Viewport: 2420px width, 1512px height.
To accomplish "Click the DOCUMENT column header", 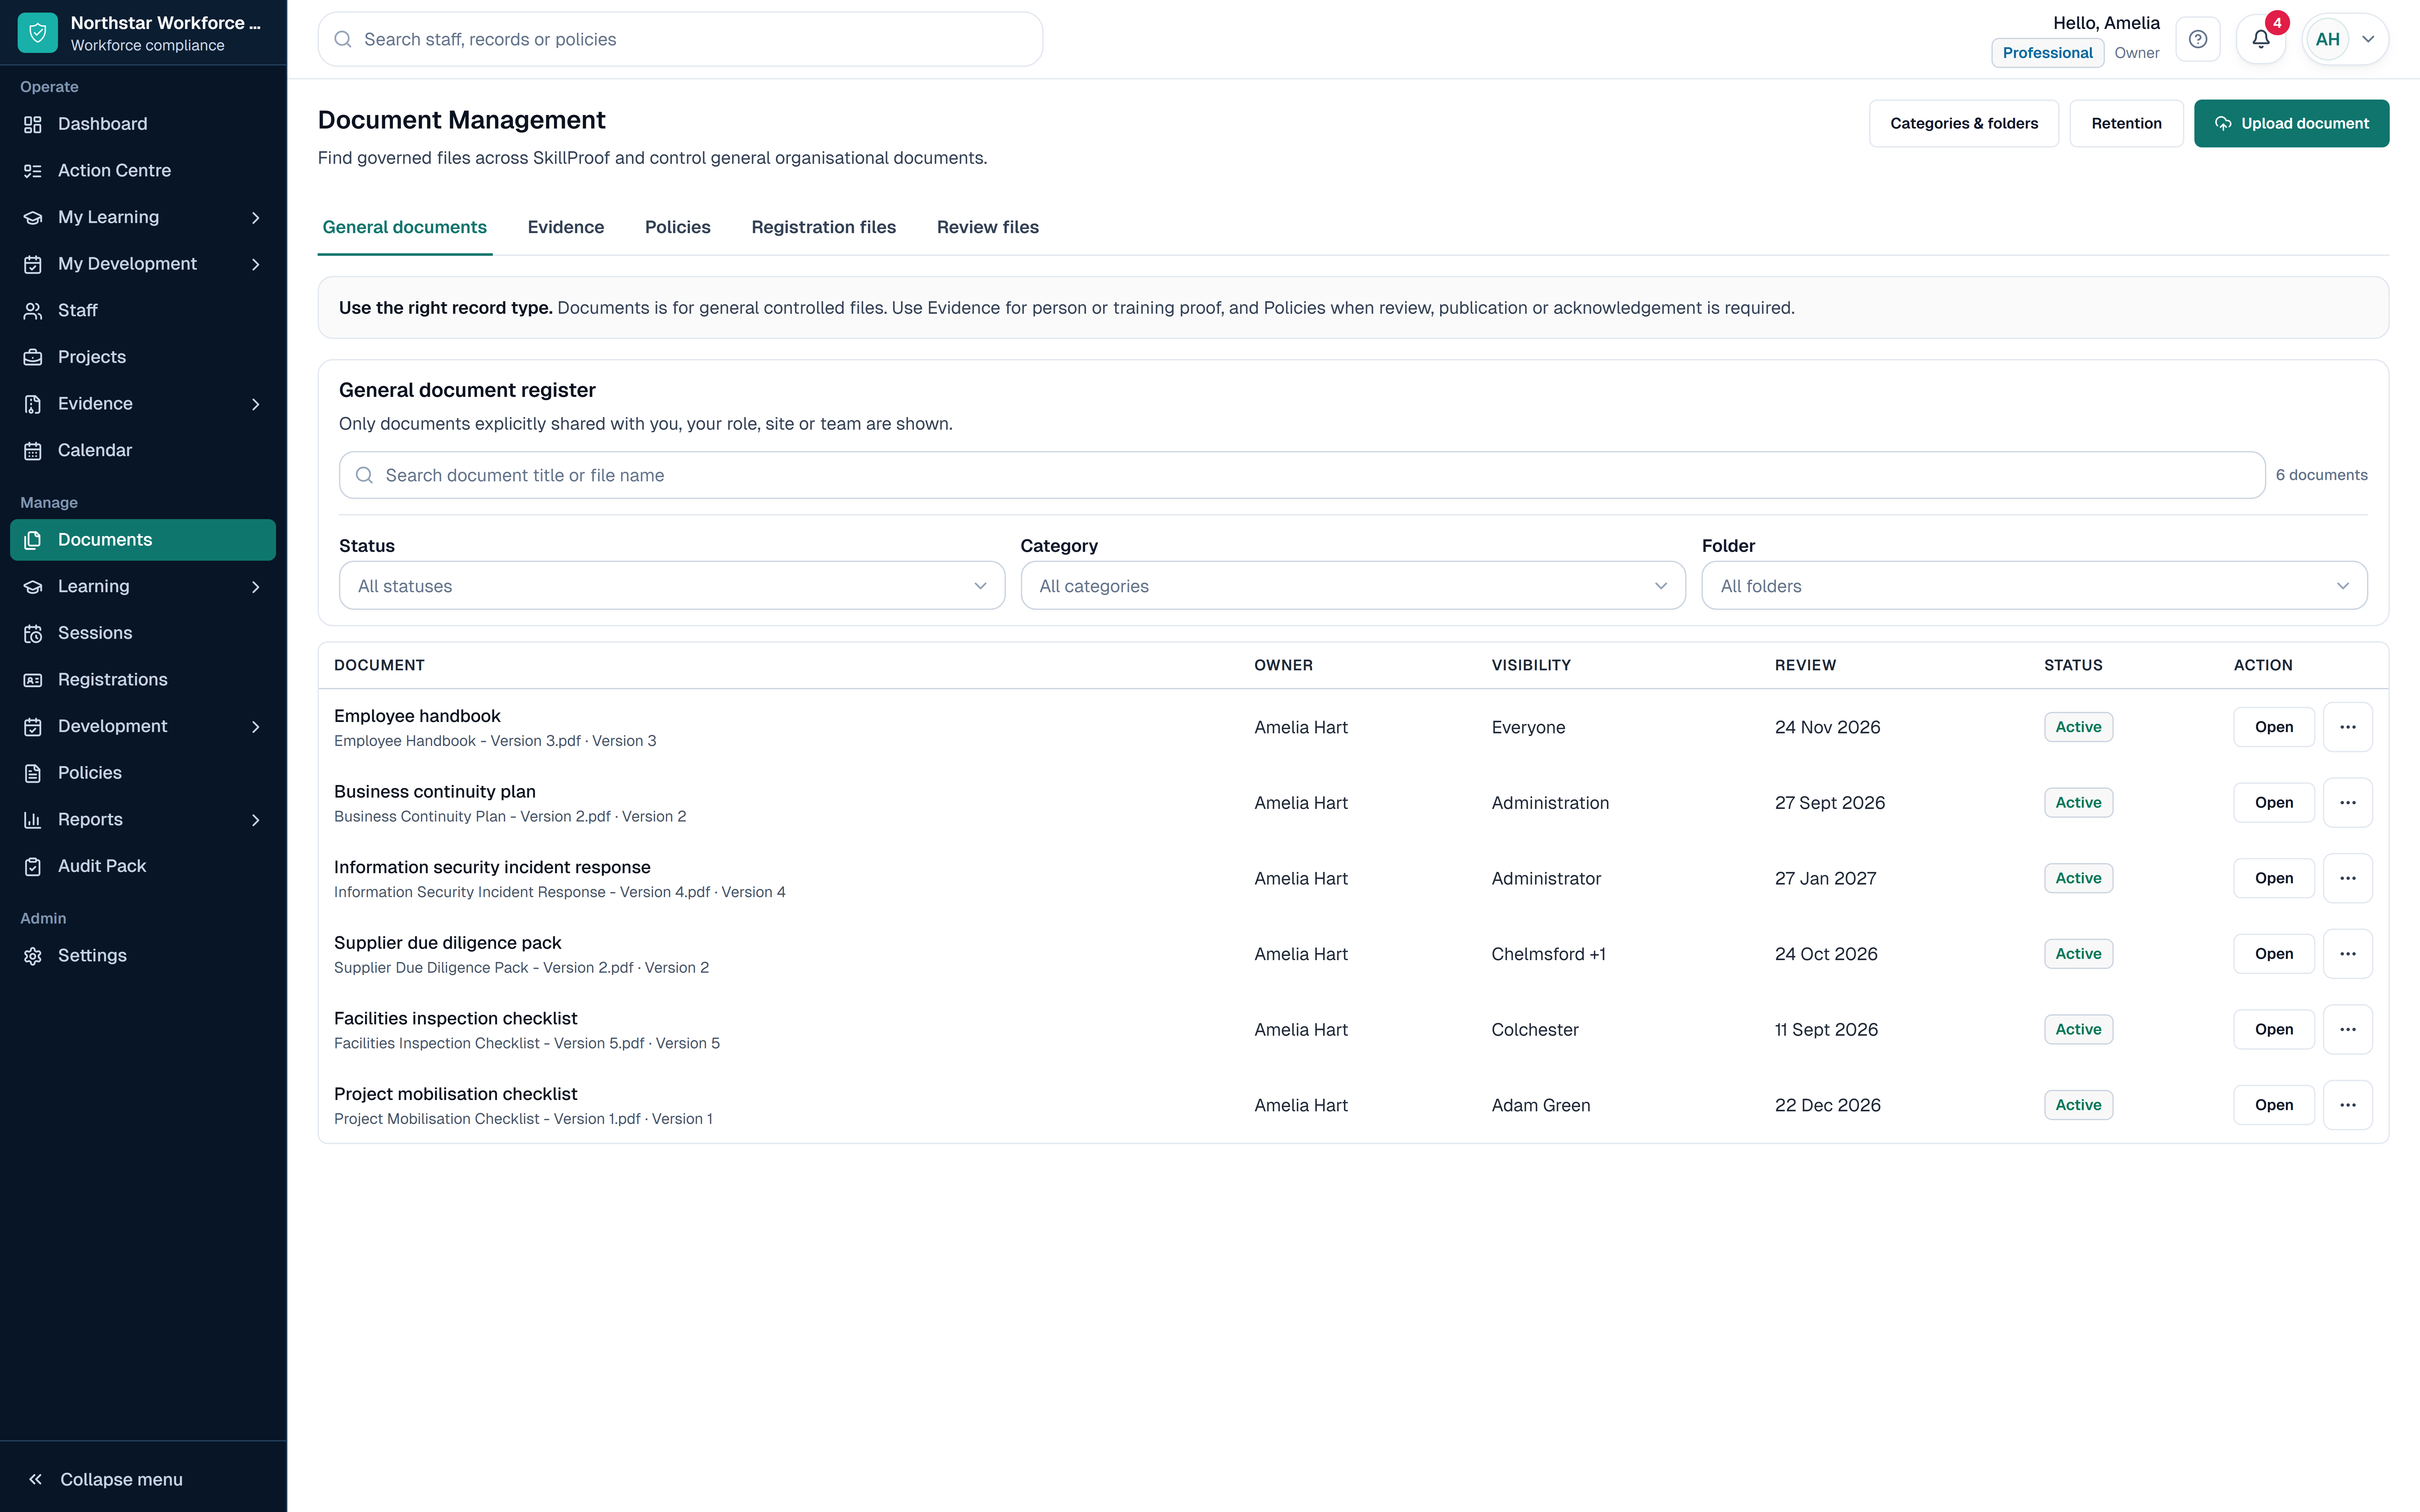I will pos(379,665).
